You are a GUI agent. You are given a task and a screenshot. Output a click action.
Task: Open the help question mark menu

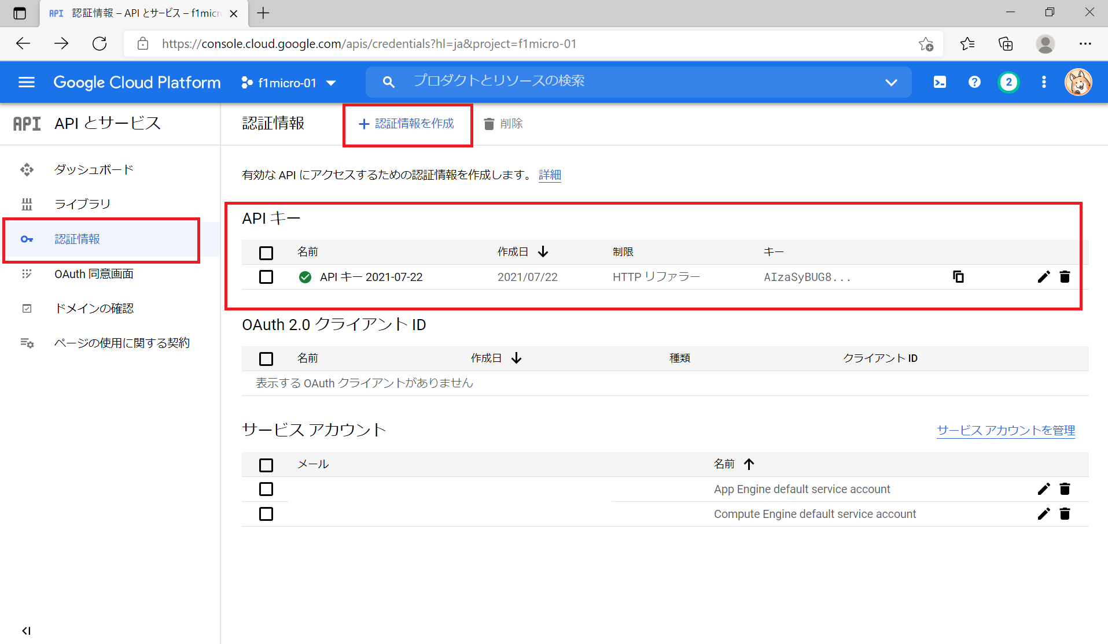tap(974, 82)
